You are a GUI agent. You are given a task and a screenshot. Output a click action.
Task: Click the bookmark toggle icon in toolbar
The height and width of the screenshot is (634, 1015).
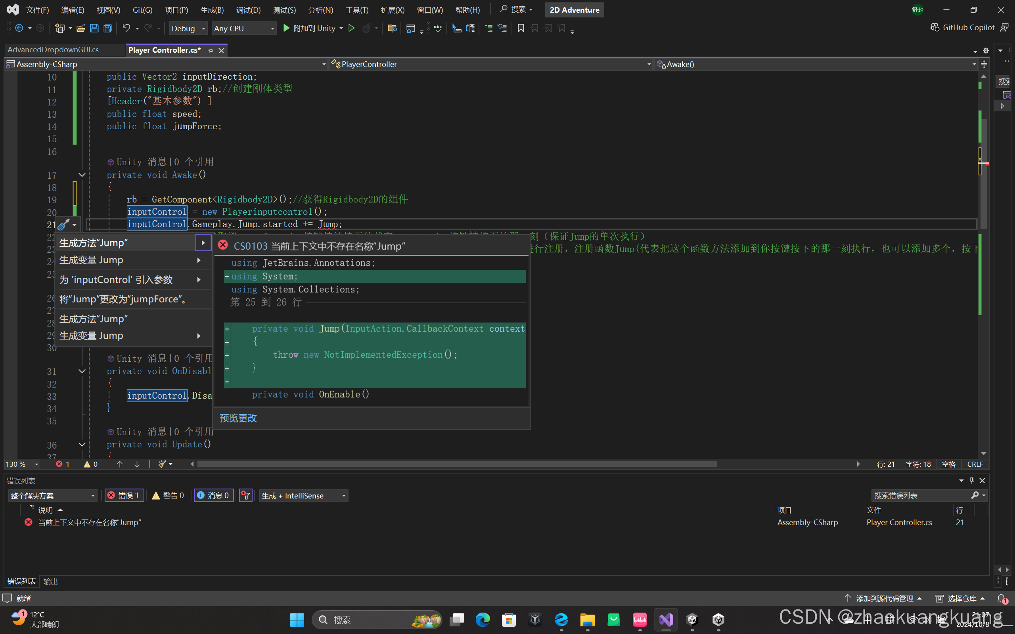coord(521,28)
